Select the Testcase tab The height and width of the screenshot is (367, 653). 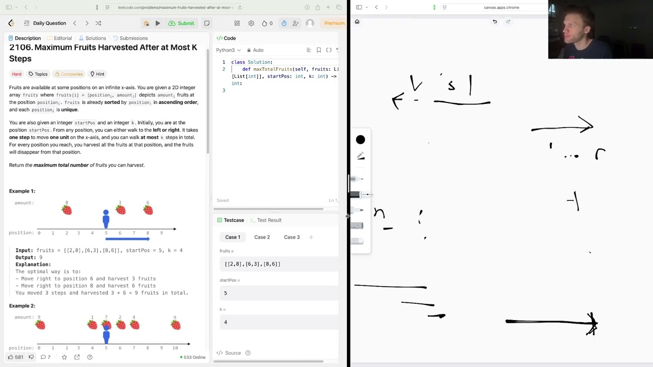tap(231, 220)
